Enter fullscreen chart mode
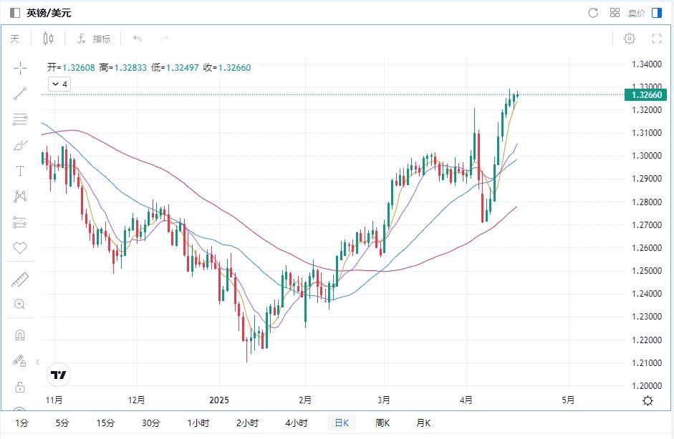674x439 pixels. [x=656, y=39]
